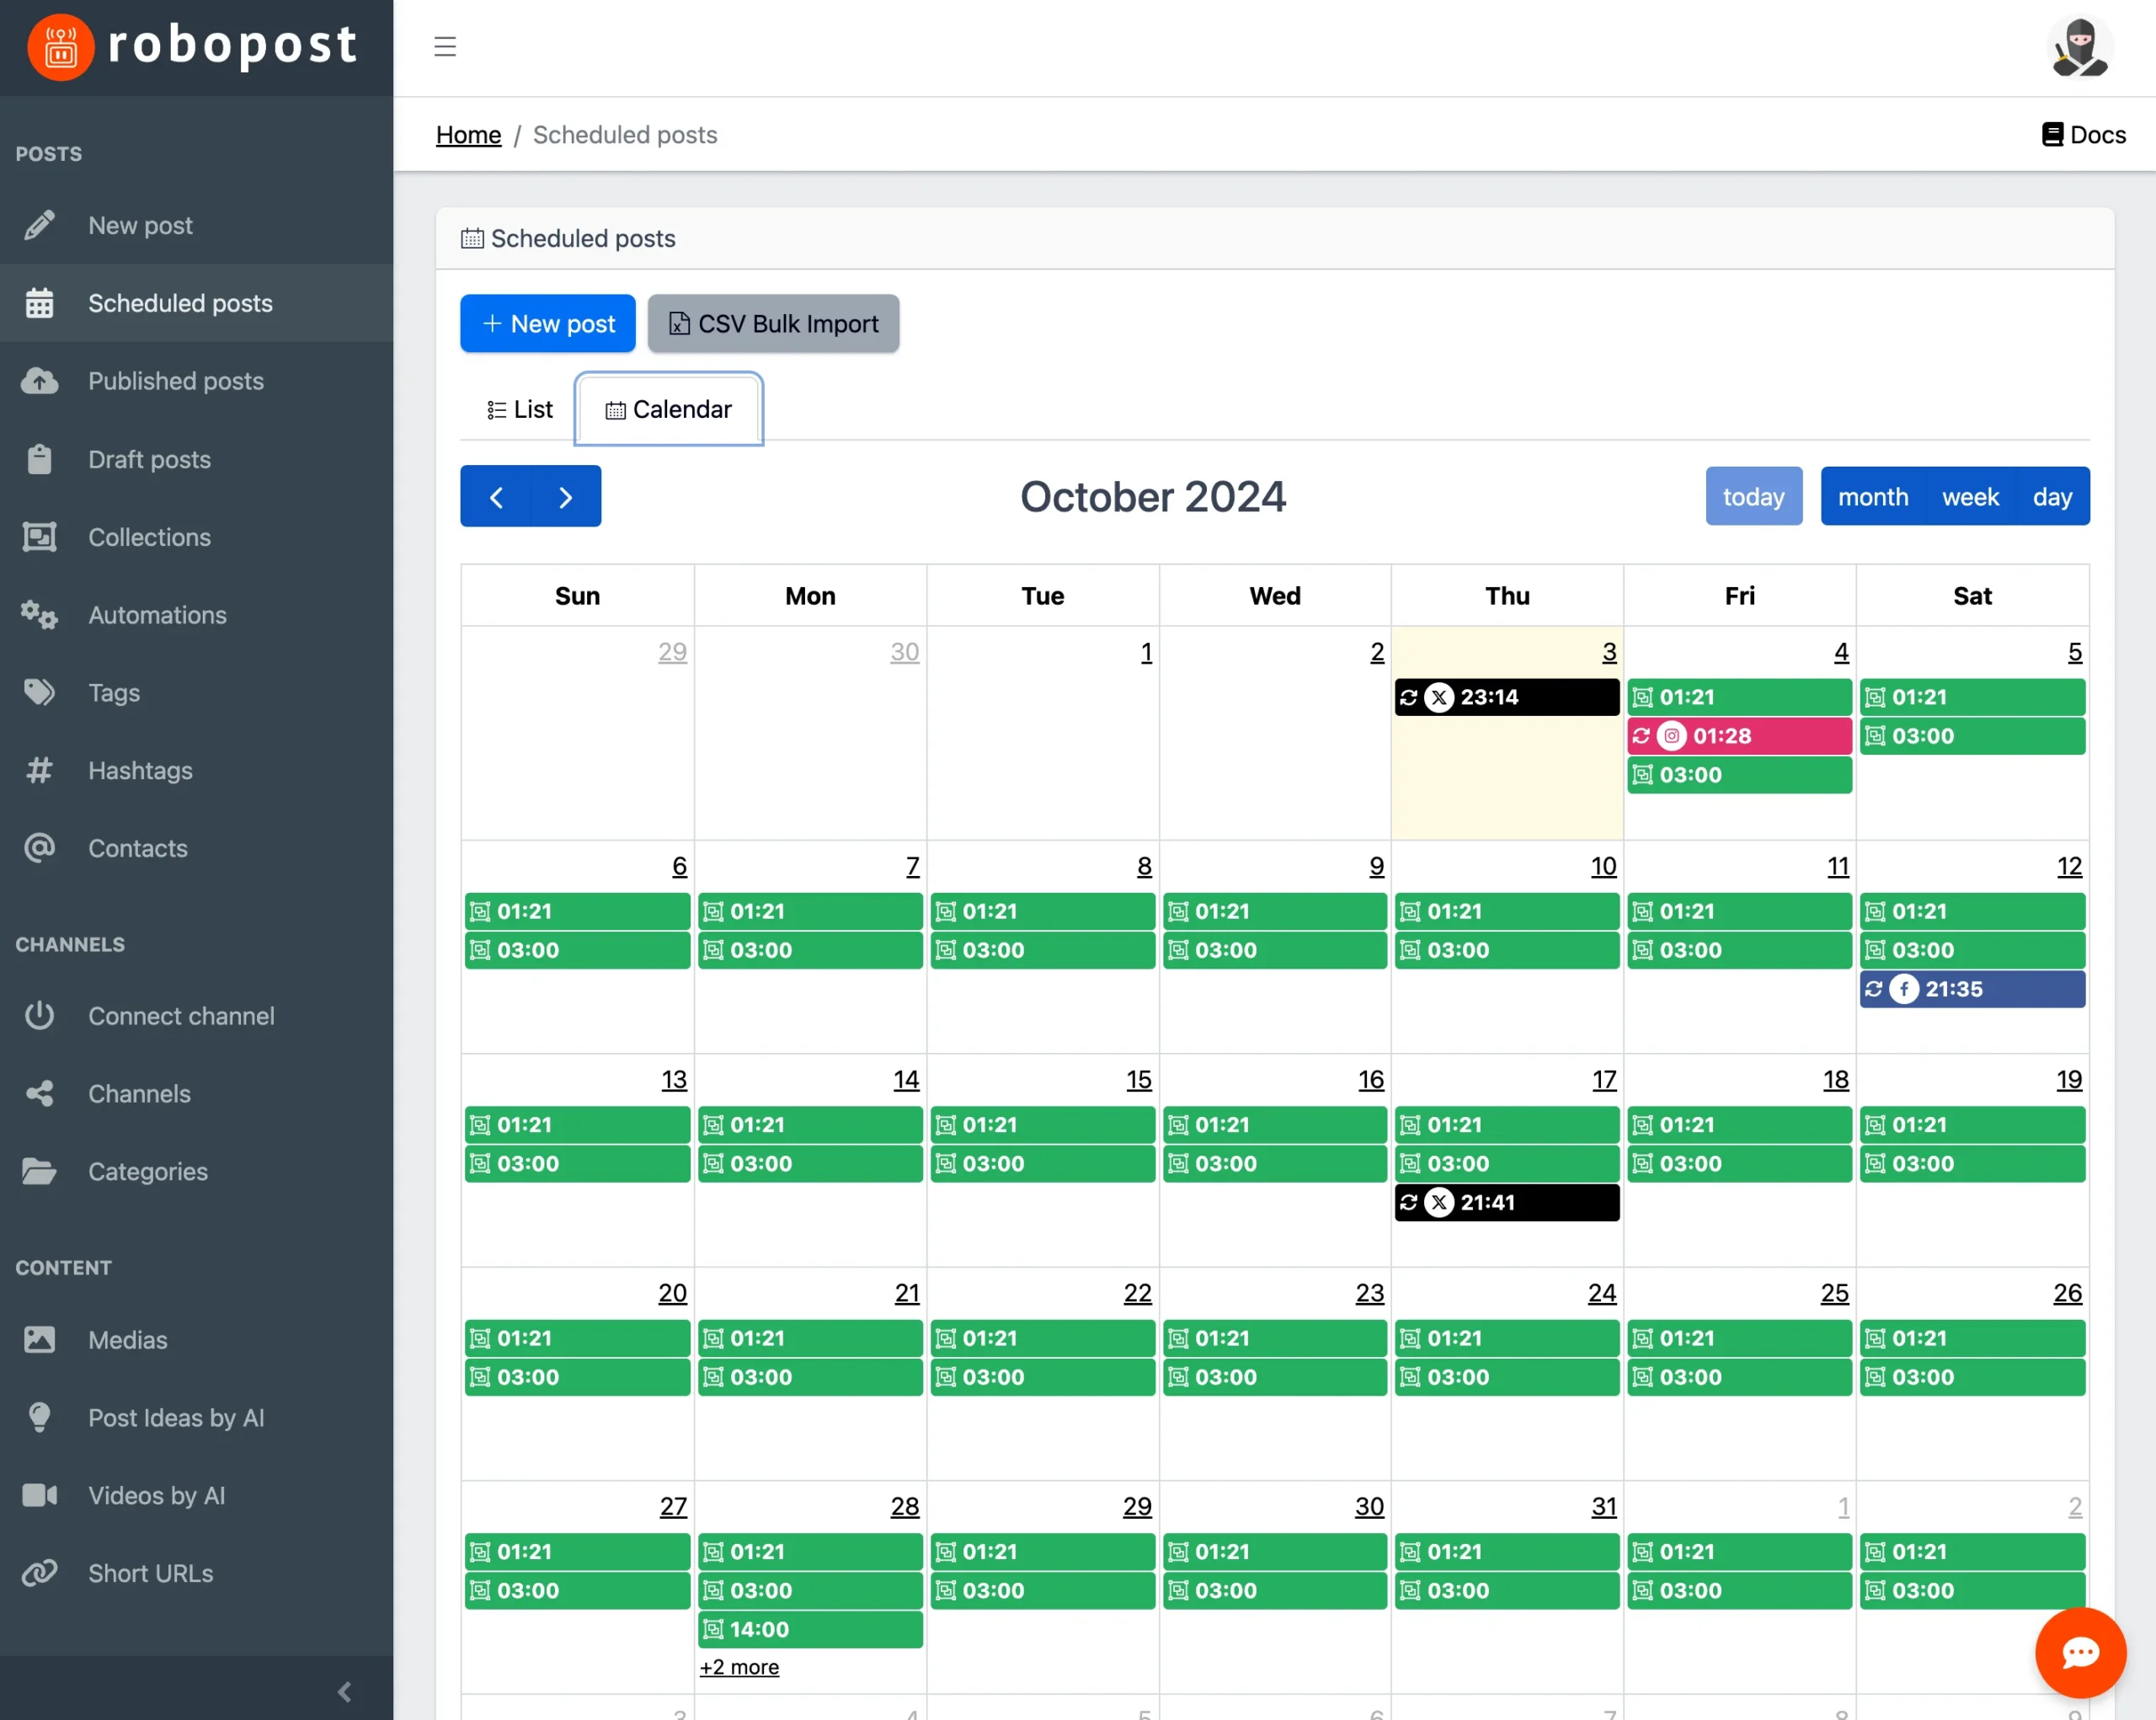Switch calendar to week view
Image resolution: width=2156 pixels, height=1720 pixels.
(1970, 496)
